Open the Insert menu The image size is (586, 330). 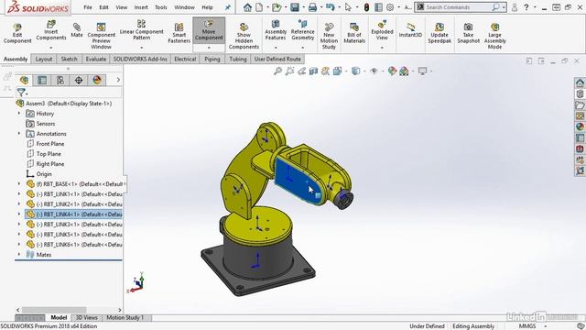[141, 7]
